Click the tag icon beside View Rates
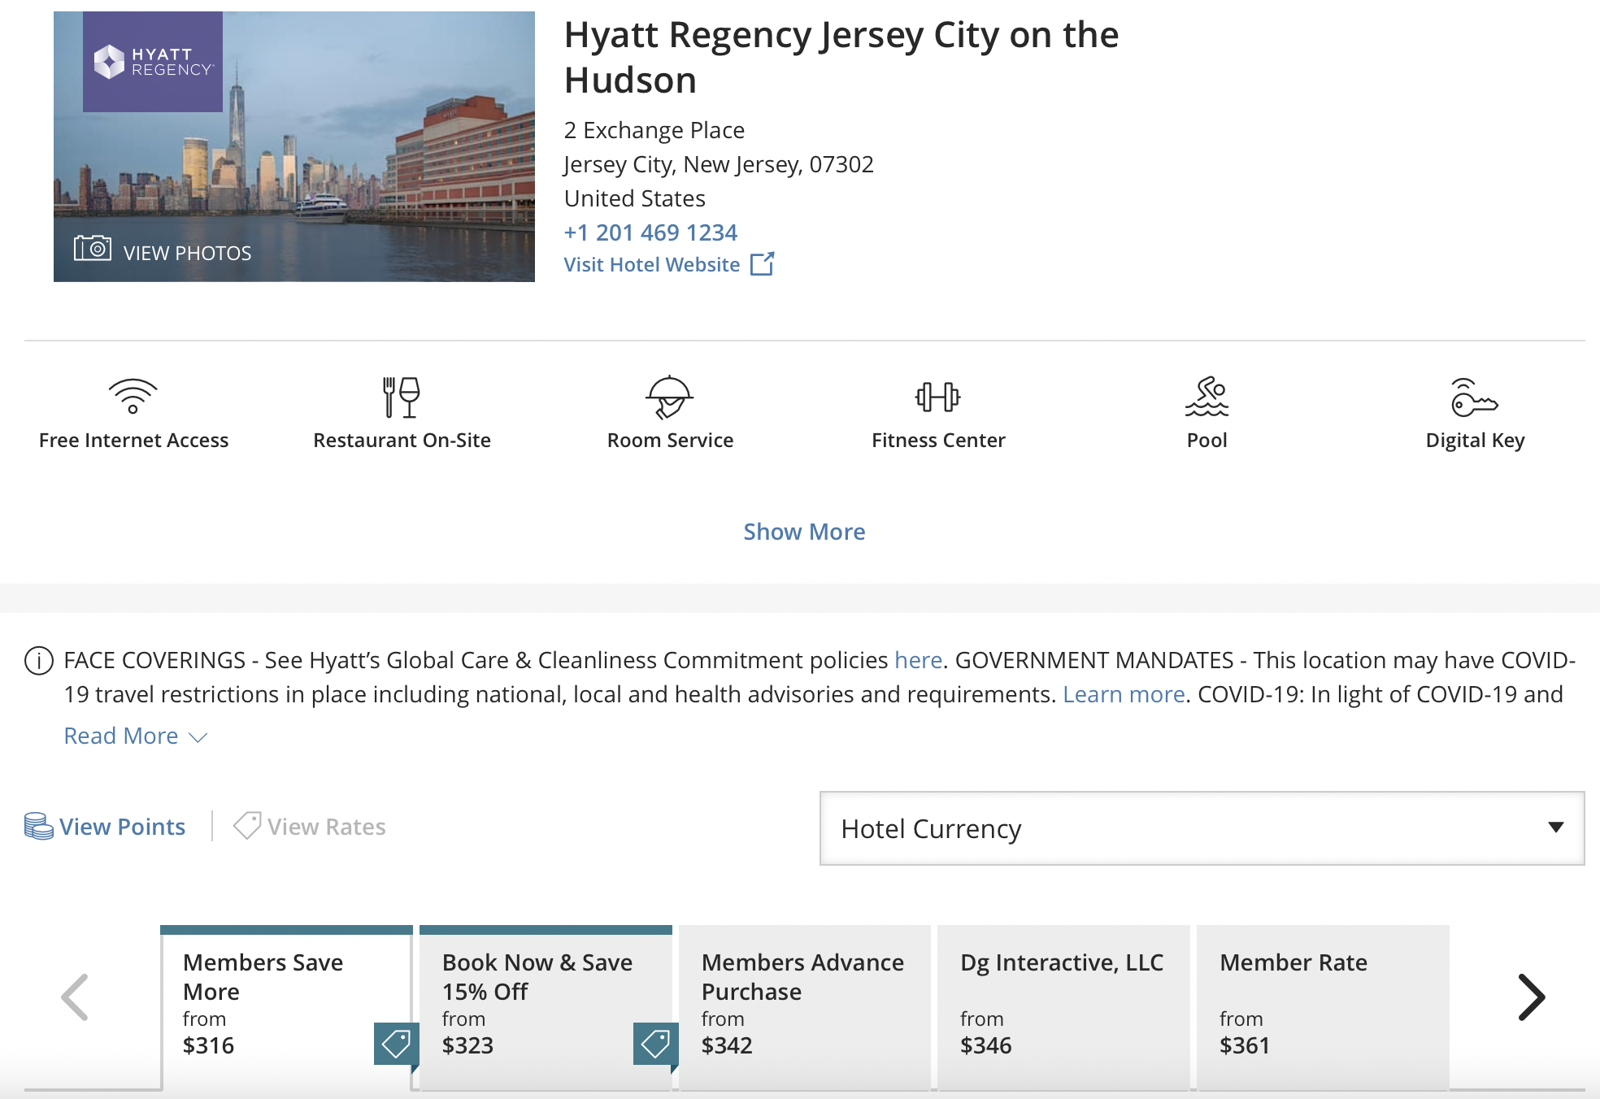1600x1099 pixels. click(x=247, y=825)
